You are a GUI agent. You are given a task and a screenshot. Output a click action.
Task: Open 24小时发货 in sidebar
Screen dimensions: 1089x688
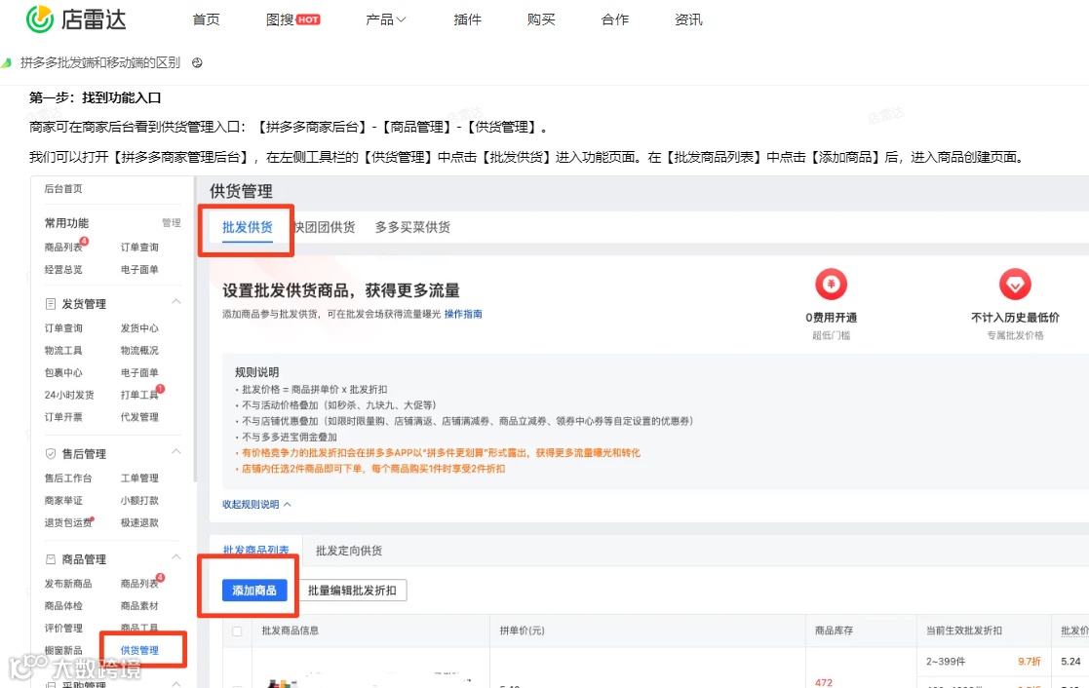click(69, 395)
